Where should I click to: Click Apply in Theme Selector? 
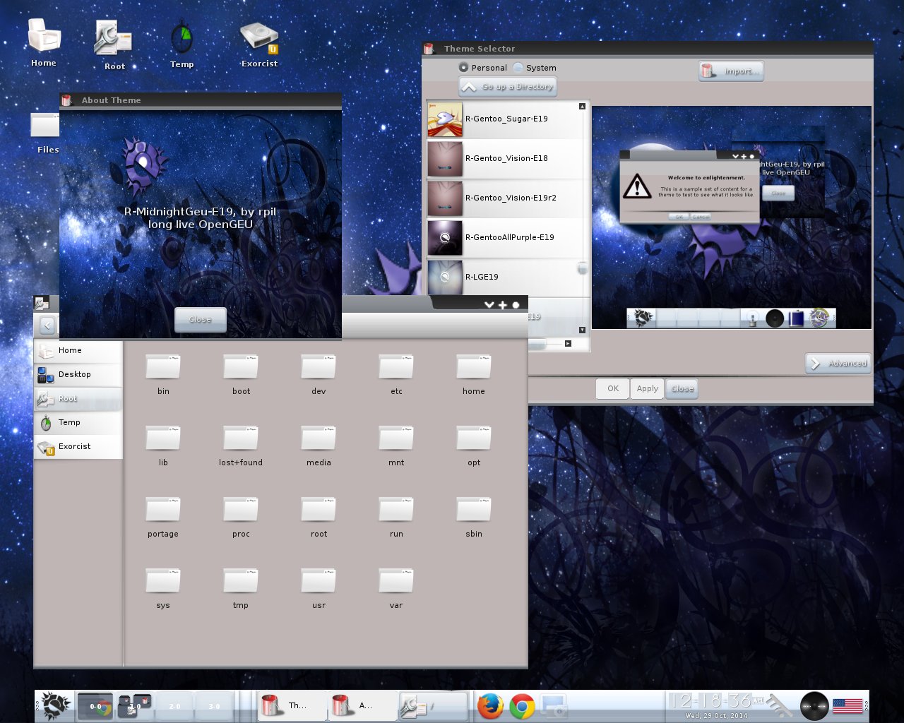[x=648, y=389]
